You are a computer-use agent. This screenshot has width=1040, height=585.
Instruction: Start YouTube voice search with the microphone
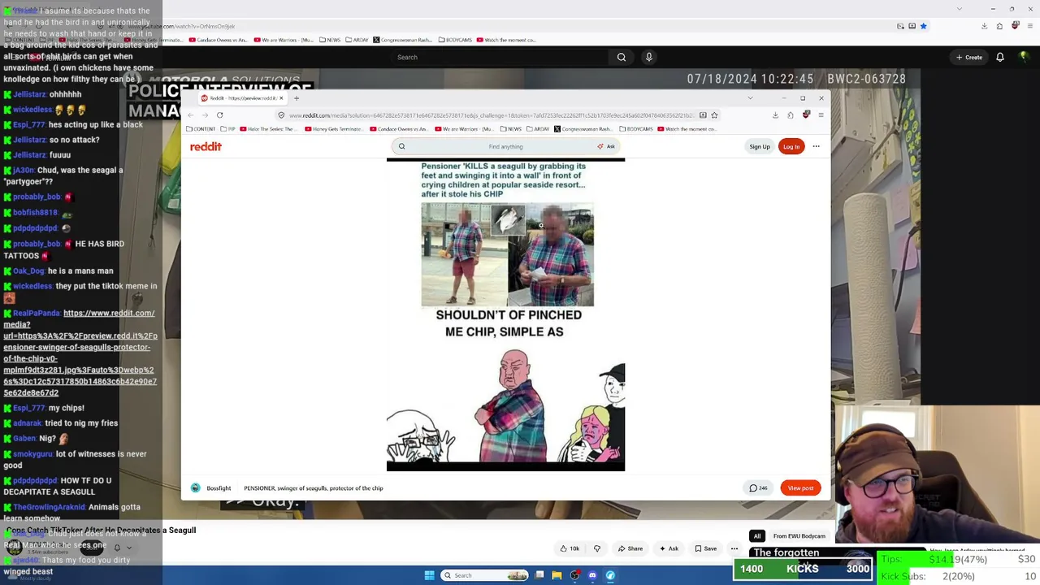tap(648, 57)
